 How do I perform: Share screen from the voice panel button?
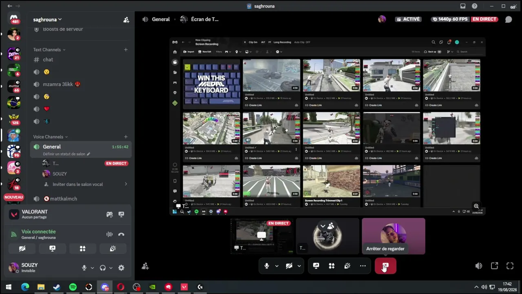pos(53,248)
